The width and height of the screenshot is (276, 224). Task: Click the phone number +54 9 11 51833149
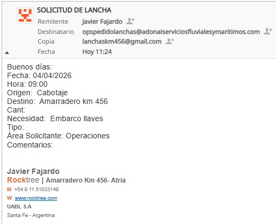pyautogui.click(x=37, y=189)
